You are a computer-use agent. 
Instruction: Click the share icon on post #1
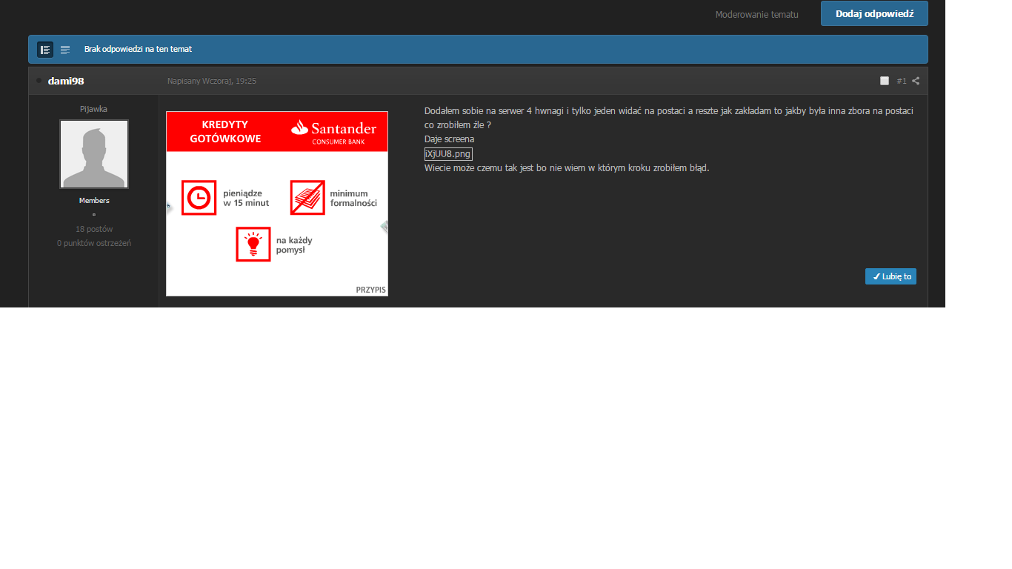click(916, 81)
